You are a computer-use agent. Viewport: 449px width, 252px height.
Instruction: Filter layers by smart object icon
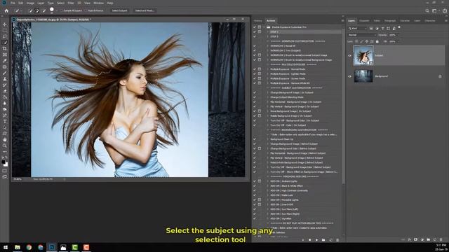click(394, 28)
